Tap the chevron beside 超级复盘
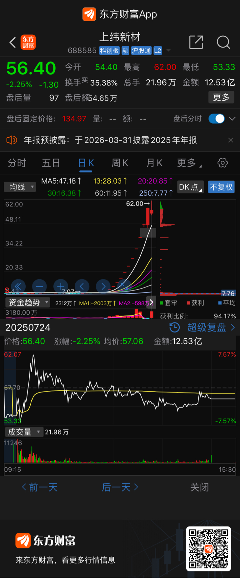Screen dimensions: 240x578 233,327
